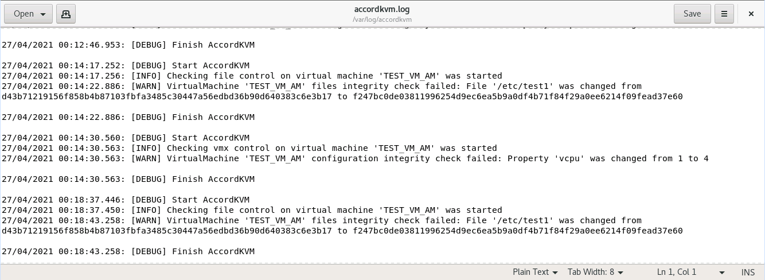
Task: Open the Tab Width: 8 selector
Action: [595, 272]
